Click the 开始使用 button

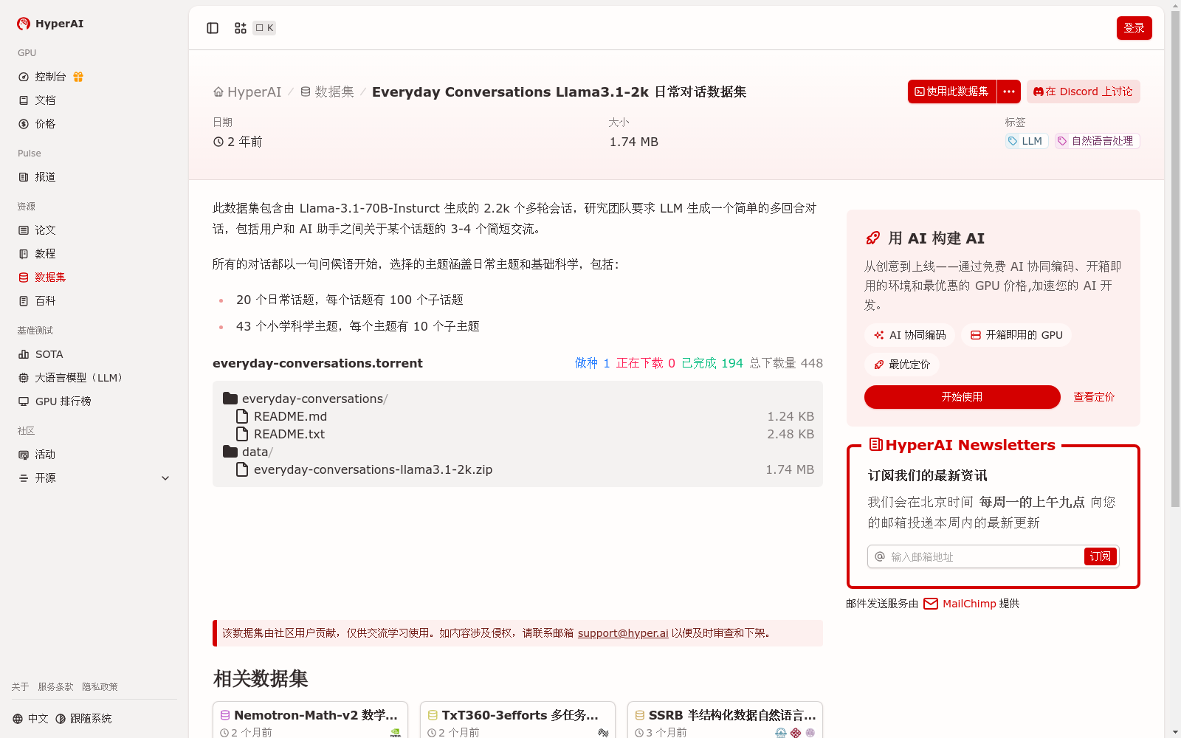coord(963,397)
